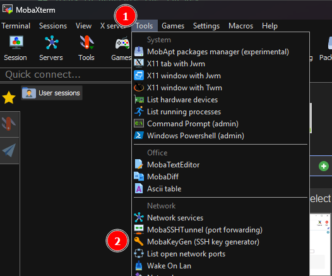Click the Servers toolbar icon
The width and height of the screenshot is (332, 276).
[x=51, y=48]
